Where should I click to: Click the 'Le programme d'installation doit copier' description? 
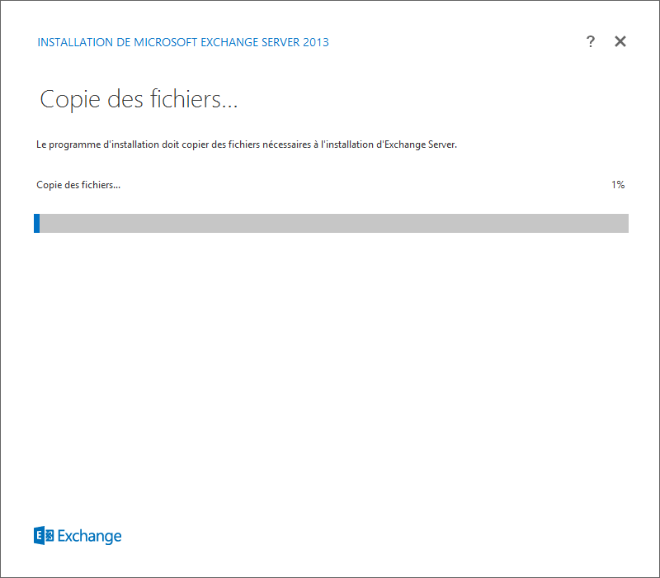(x=247, y=144)
